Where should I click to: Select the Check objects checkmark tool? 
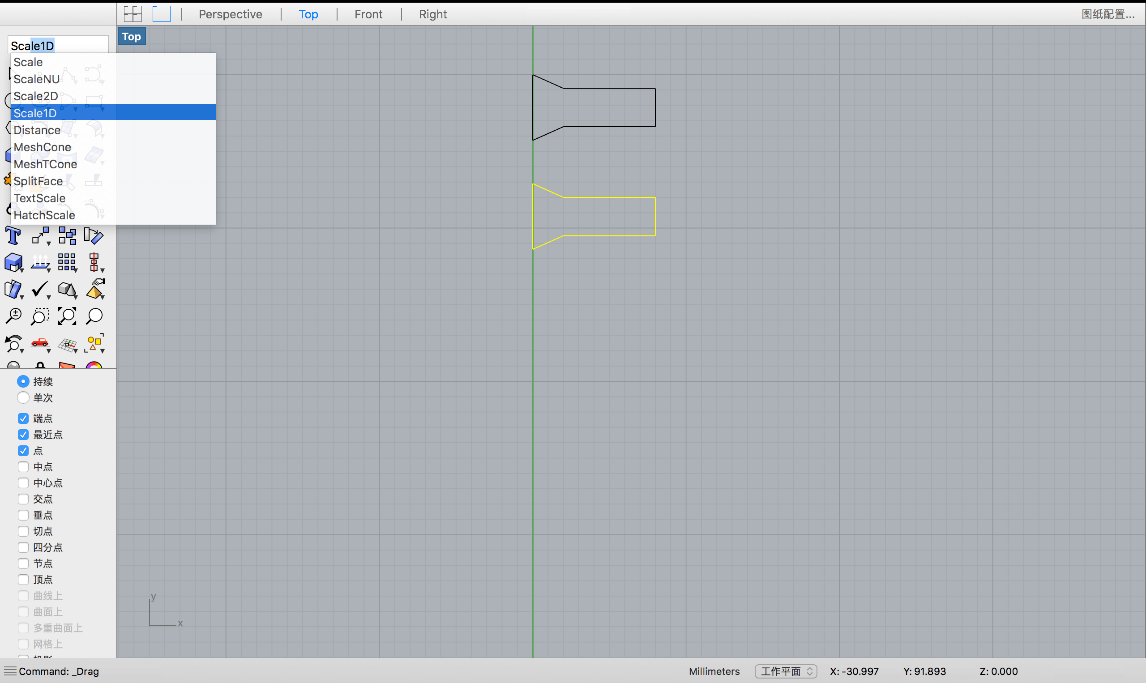[40, 290]
